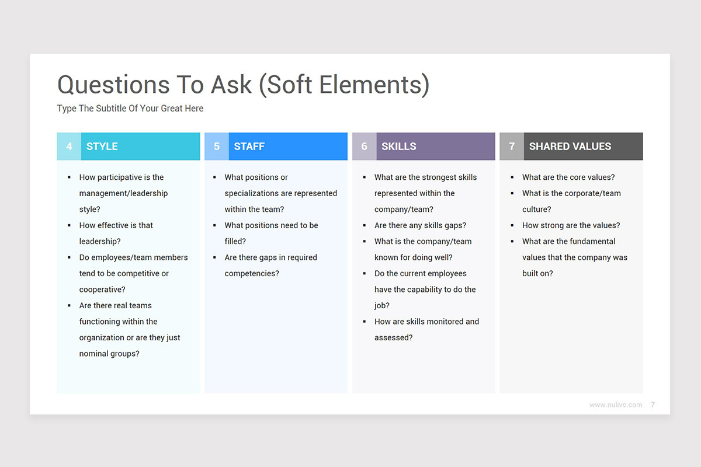Open the www.nulivo.com link
This screenshot has height=467, width=701.
[x=615, y=405]
